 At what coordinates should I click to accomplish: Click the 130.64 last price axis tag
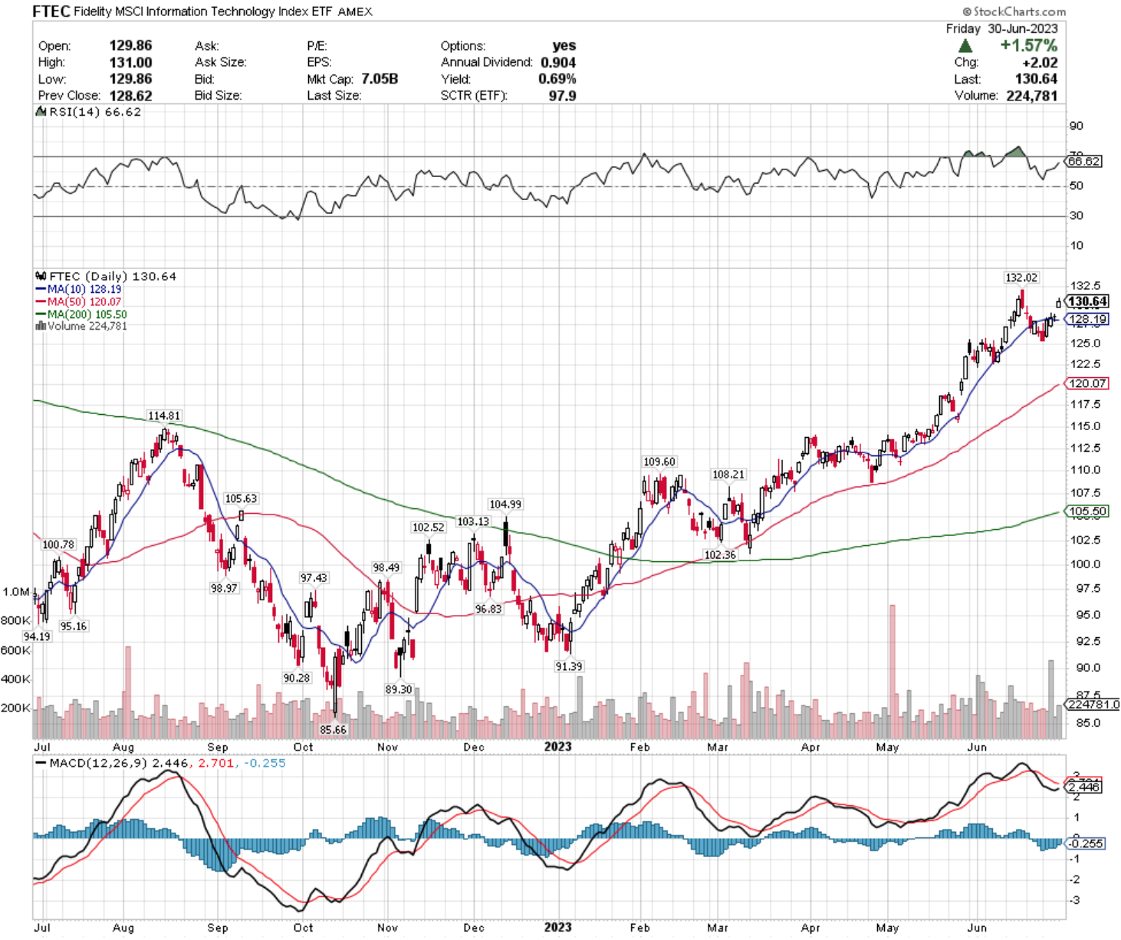[x=1087, y=301]
